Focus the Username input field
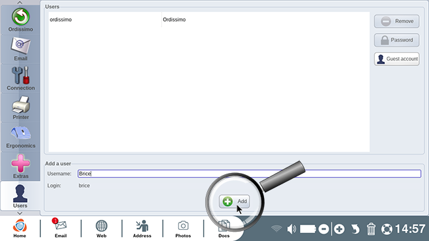The width and height of the screenshot is (429, 241). [x=249, y=174]
